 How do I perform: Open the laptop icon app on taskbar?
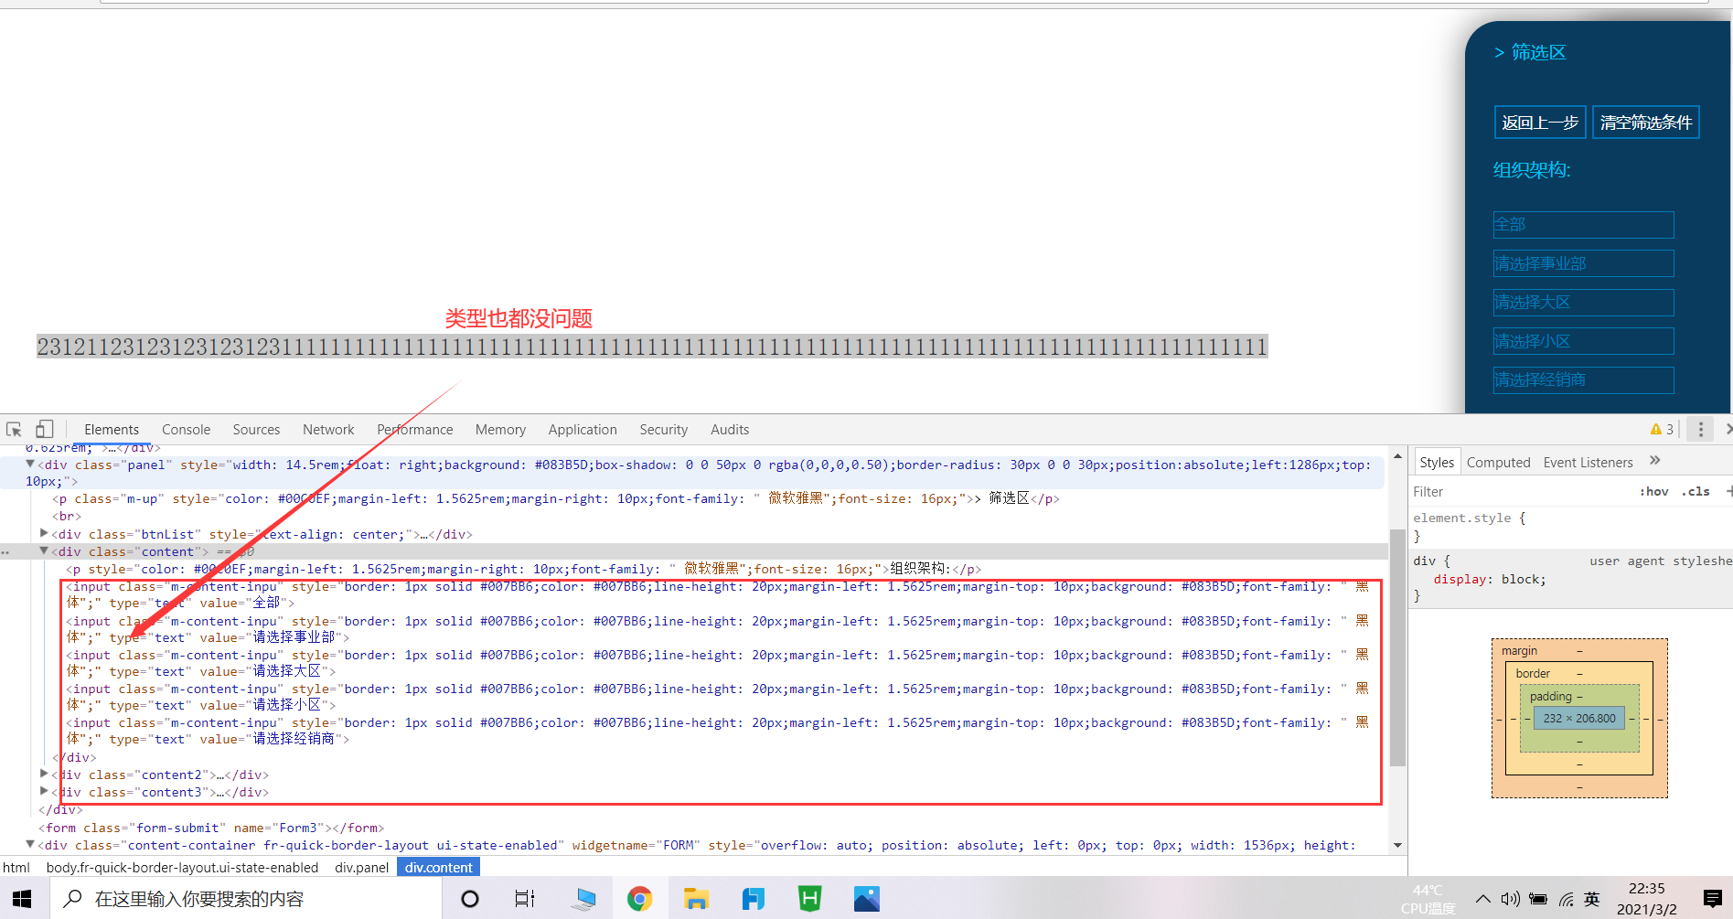point(583,899)
